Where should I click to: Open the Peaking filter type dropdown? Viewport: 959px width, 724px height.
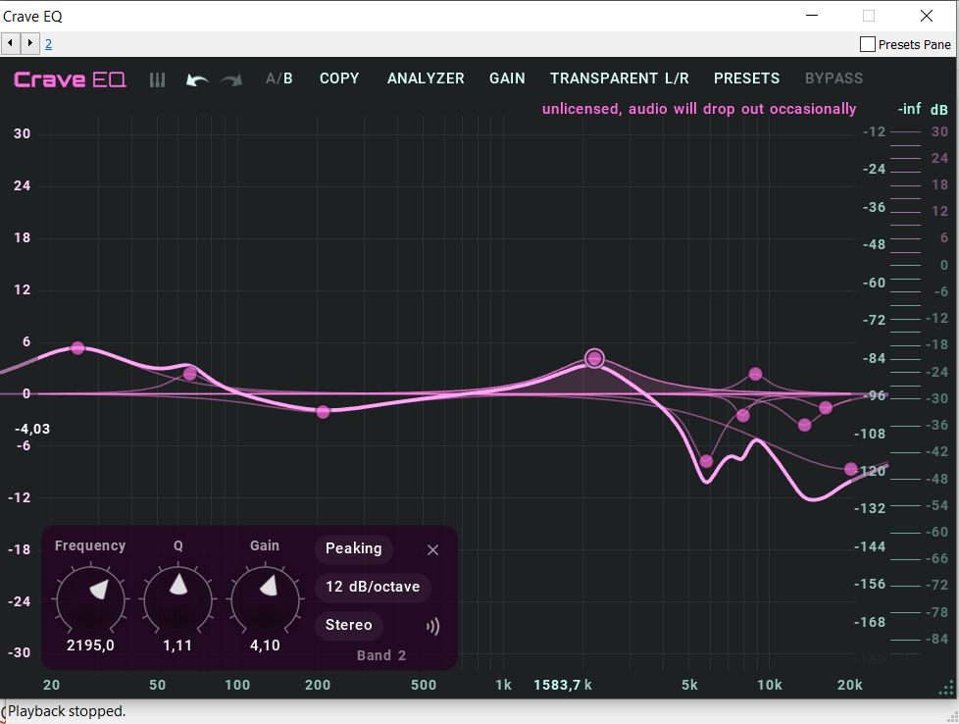coord(353,549)
